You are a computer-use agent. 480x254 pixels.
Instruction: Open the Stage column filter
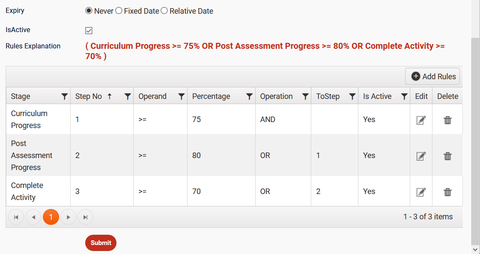[64, 96]
